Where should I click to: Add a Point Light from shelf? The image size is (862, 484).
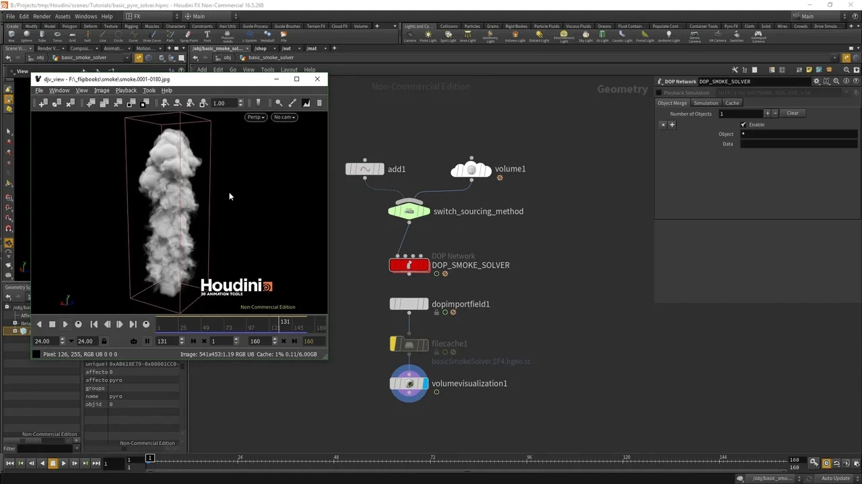click(428, 36)
